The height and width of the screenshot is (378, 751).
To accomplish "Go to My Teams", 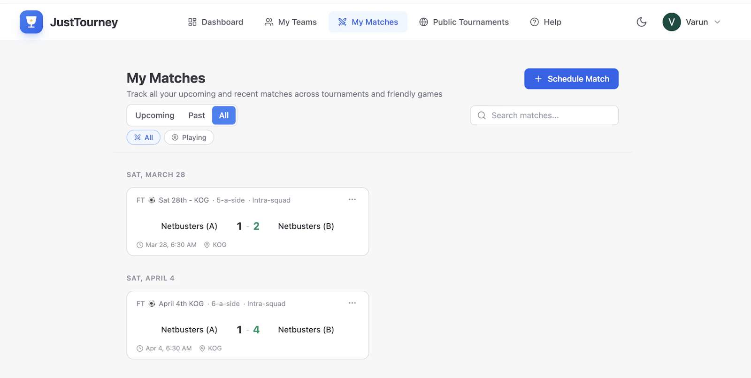I will [x=291, y=22].
